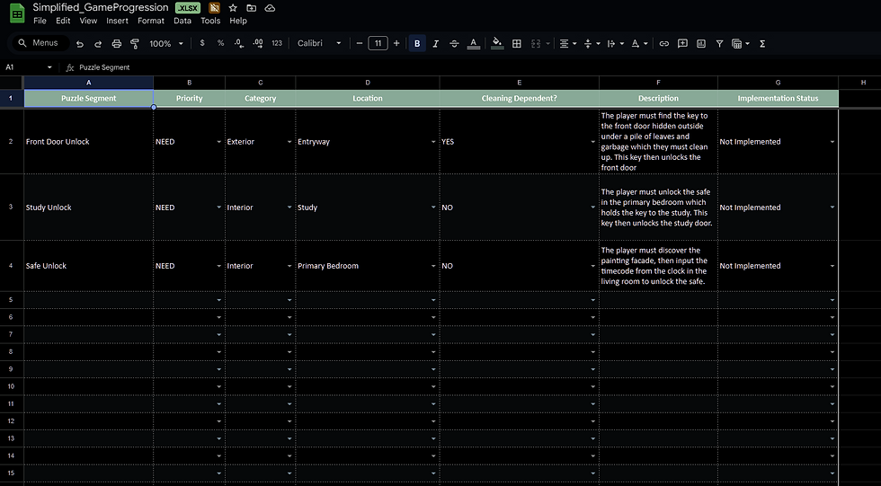This screenshot has height=486, width=881.
Task: Click the insert comment icon
Action: pos(682,43)
